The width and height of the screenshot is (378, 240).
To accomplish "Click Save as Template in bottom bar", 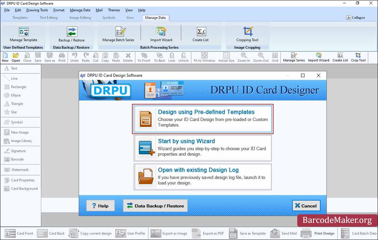I will 247,233.
